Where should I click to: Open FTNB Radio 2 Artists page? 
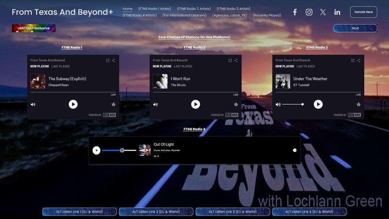[x=194, y=9]
